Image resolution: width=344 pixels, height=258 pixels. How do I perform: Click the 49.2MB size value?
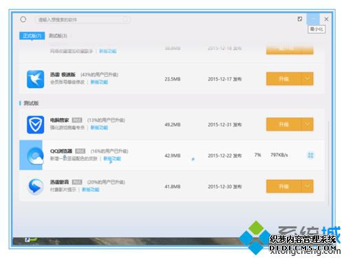173,125
